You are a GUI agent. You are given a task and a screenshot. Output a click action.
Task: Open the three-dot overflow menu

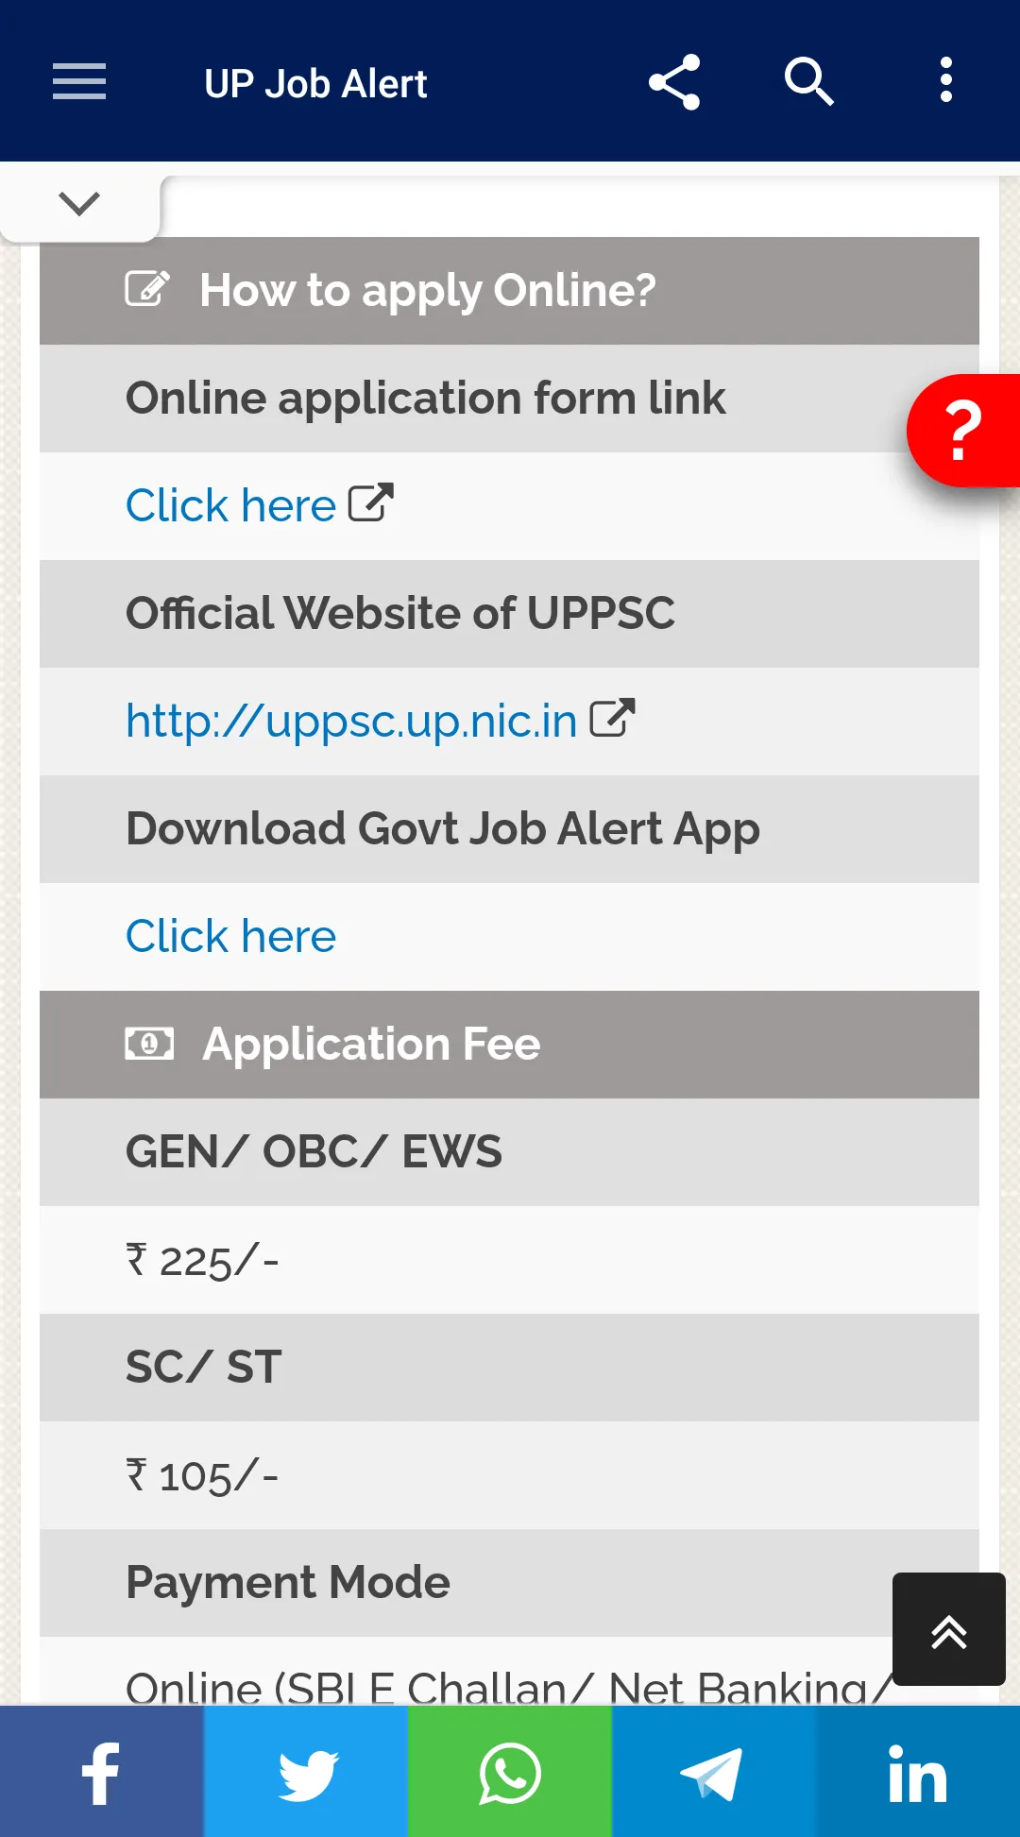pyautogui.click(x=945, y=80)
